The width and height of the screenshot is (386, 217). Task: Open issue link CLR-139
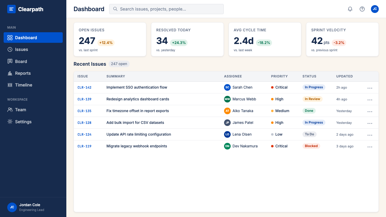pyautogui.click(x=84, y=99)
